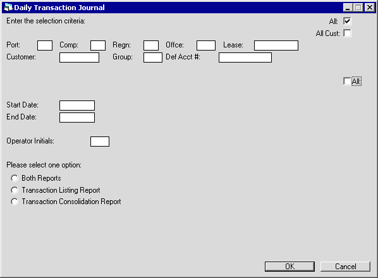Select Transaction Consolidation Report radio button
The width and height of the screenshot is (378, 278).
[15, 202]
